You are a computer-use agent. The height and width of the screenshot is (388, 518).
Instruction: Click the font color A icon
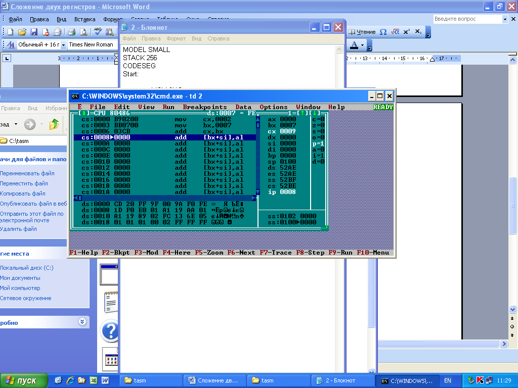coord(354,44)
